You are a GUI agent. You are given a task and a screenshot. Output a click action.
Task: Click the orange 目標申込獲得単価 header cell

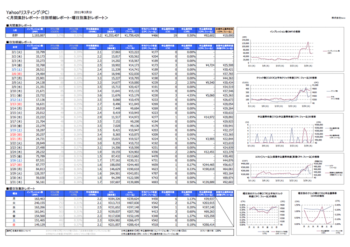pos(224,30)
